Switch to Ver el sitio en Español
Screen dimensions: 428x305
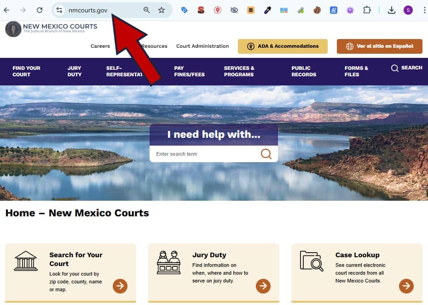[379, 46]
